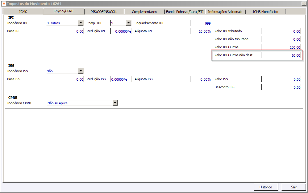This screenshot has height=193, width=308.
Task: Switch to the ICMS Monofásico tab
Action: [265, 12]
